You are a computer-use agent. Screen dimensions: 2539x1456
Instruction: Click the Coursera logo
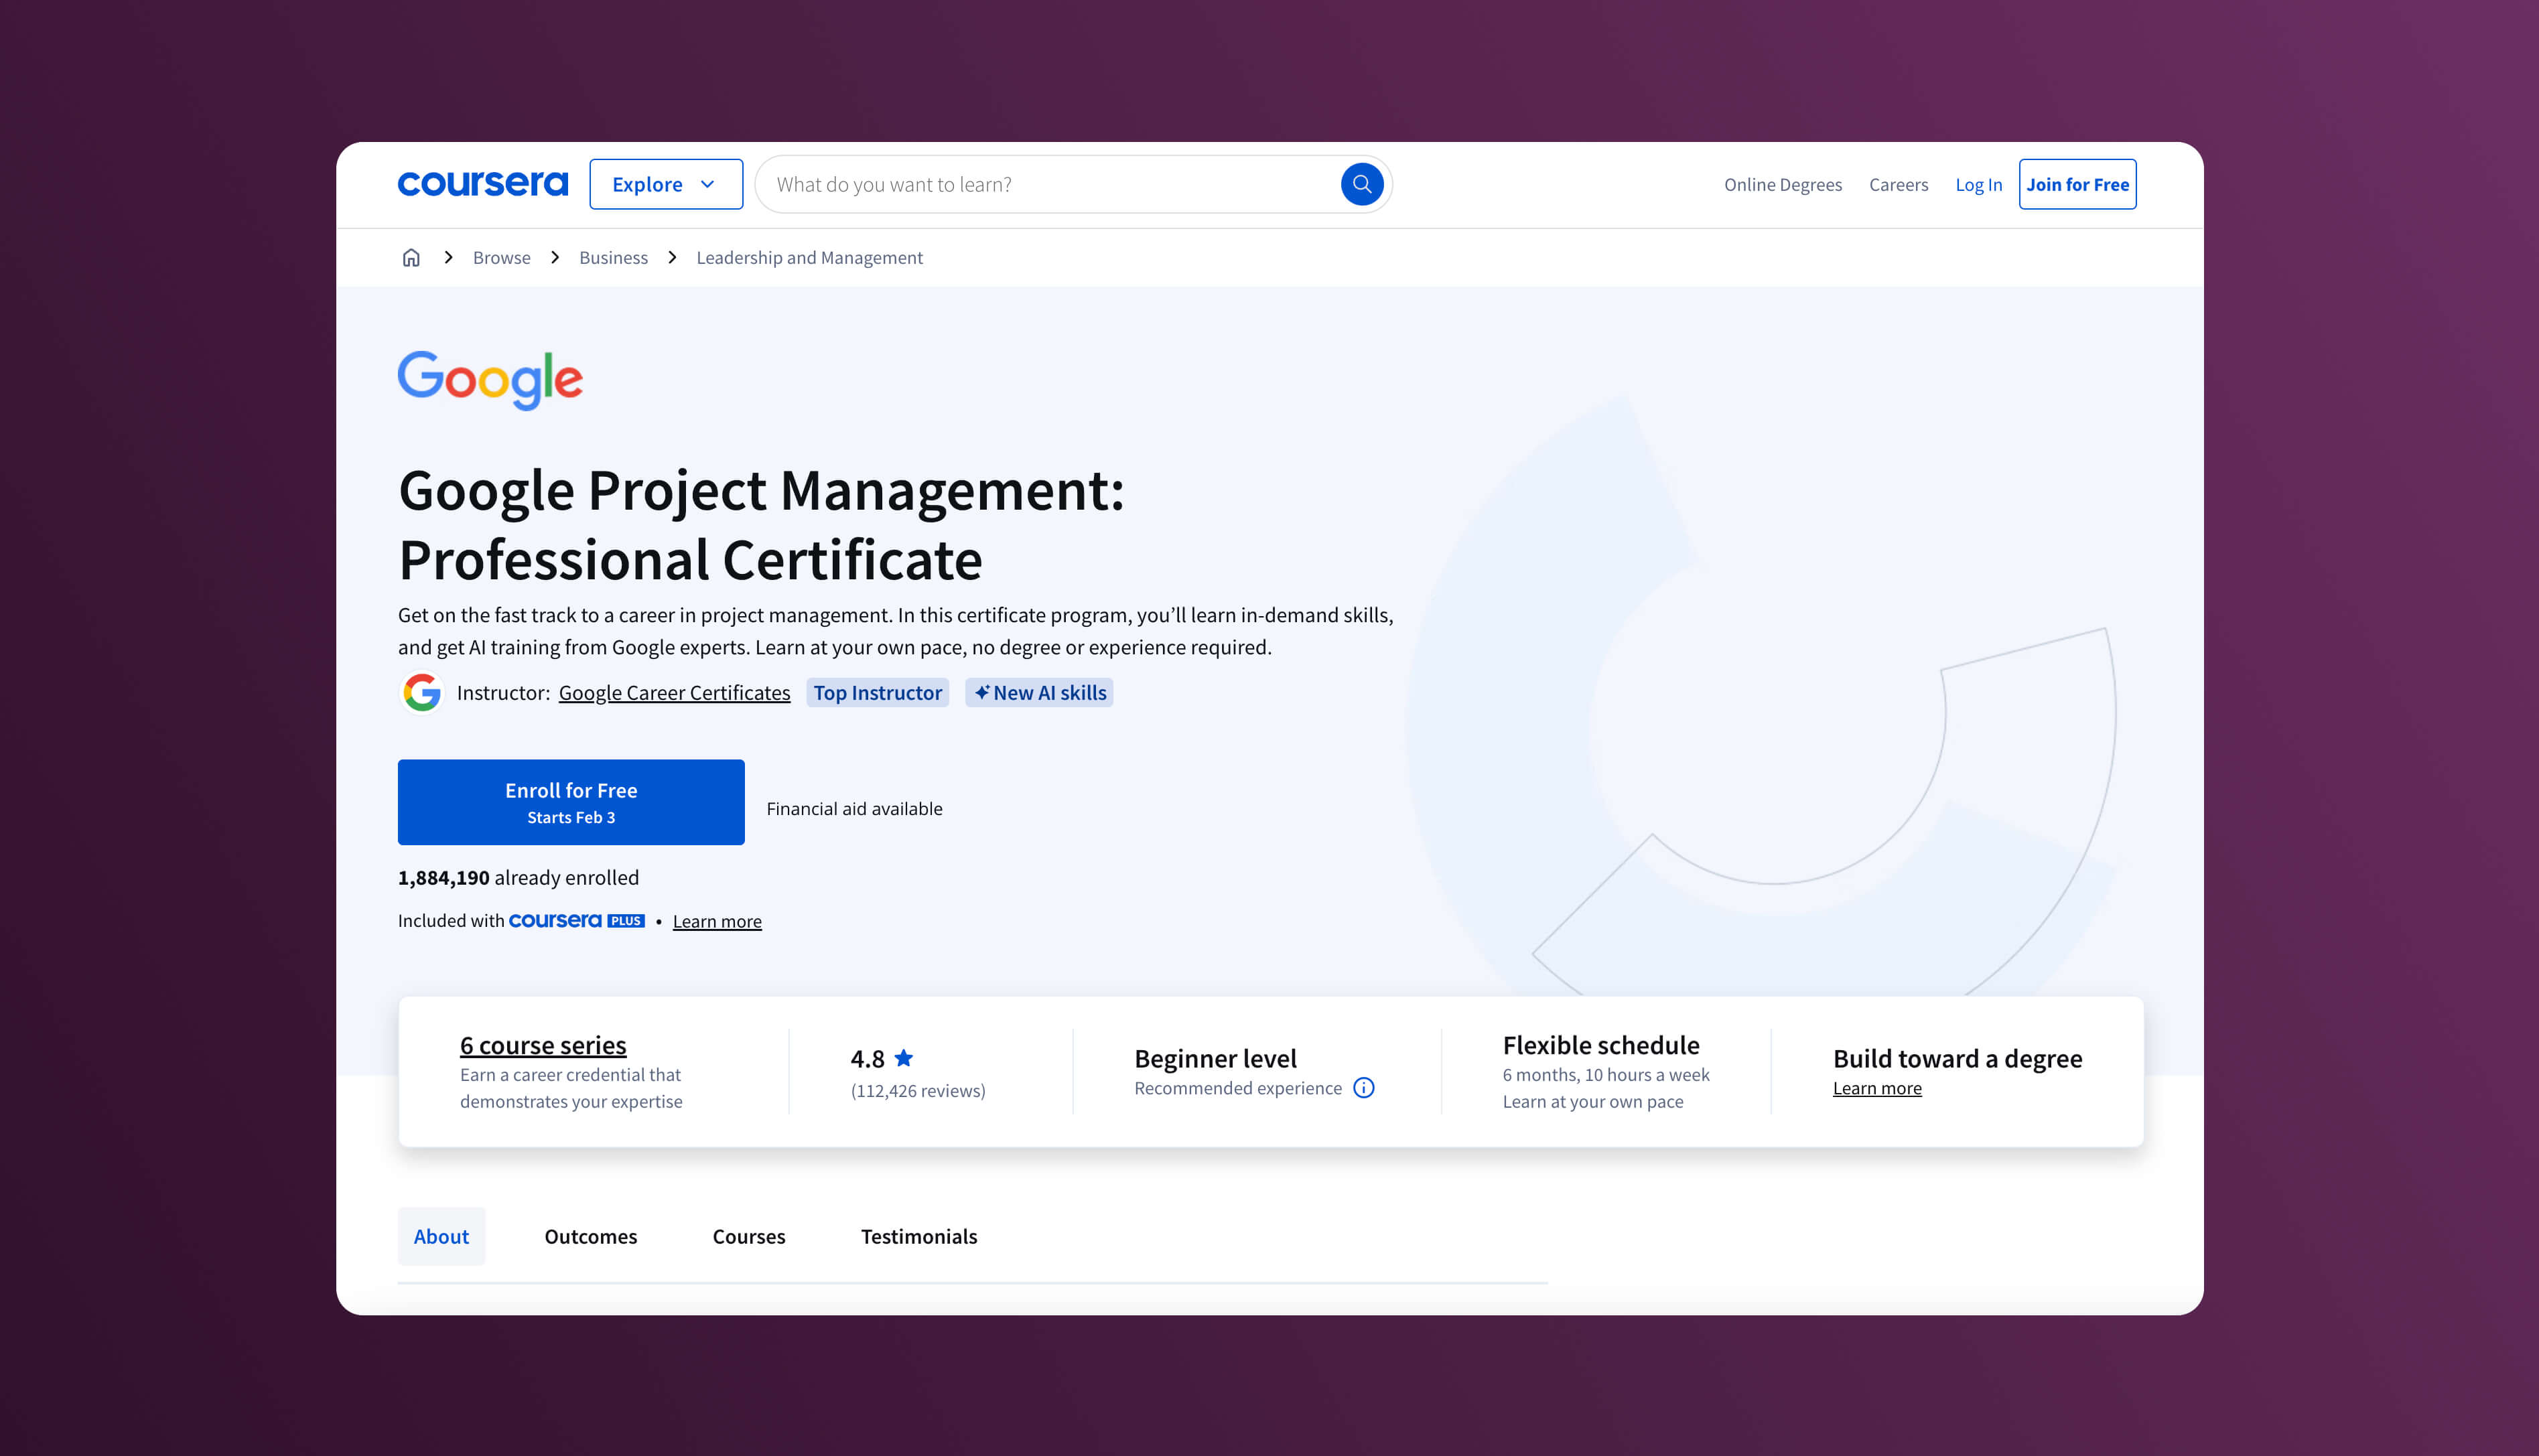pos(482,184)
